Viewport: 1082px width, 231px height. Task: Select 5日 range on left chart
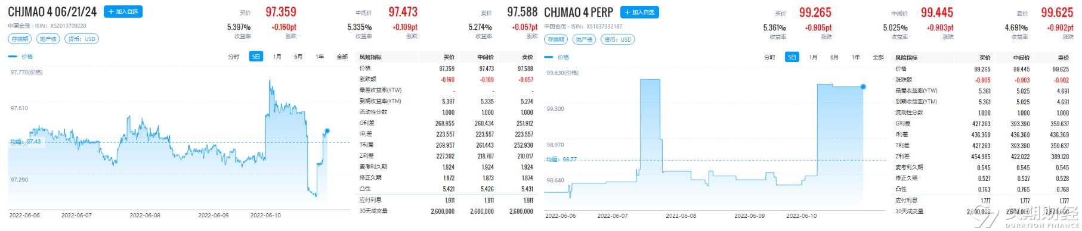[x=256, y=57]
